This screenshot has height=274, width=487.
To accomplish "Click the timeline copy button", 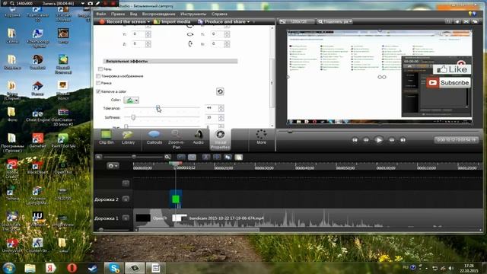I will click(x=228, y=158).
